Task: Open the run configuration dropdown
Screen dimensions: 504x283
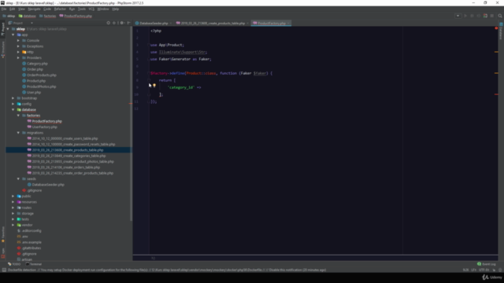Action: (458, 16)
